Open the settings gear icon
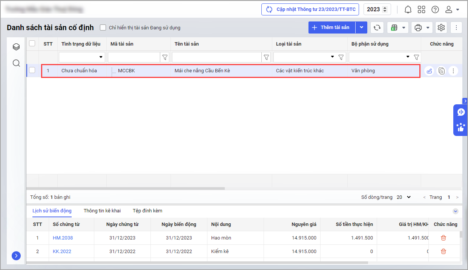The image size is (468, 270). pyautogui.click(x=441, y=27)
